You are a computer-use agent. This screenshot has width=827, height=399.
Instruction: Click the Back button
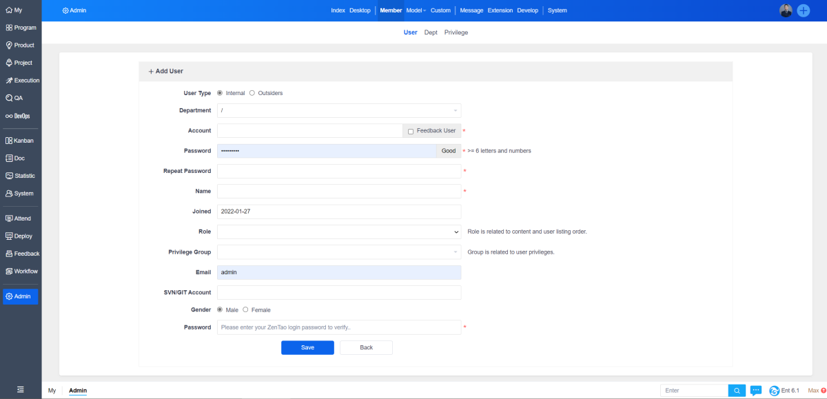coord(366,347)
